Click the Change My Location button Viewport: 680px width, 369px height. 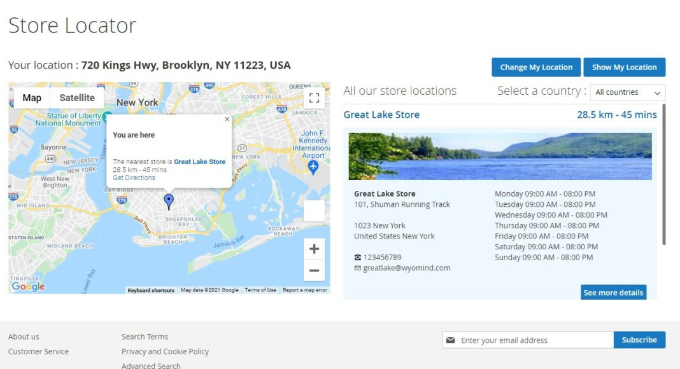536,67
